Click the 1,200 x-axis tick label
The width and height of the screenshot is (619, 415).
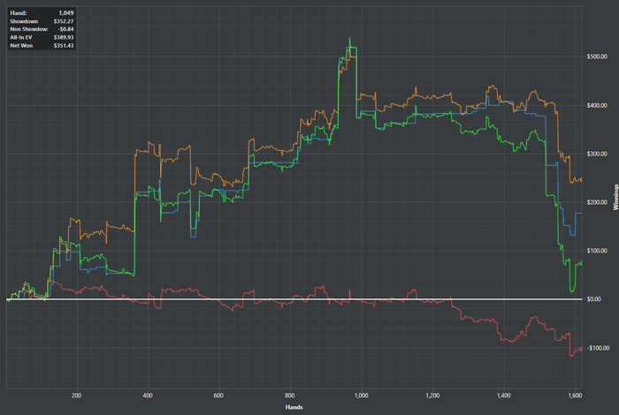(432, 396)
